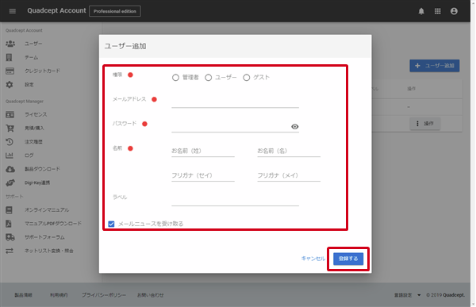Image resolution: width=476 pixels, height=307 pixels.
Task: Click the サポートフォーラム truck icon
Action: 10,237
